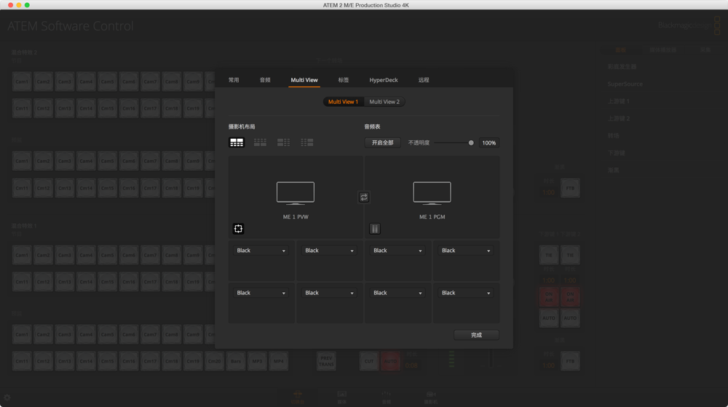Select the 媒体播放器 panel tab
This screenshot has width=728, height=407.
[x=662, y=49]
